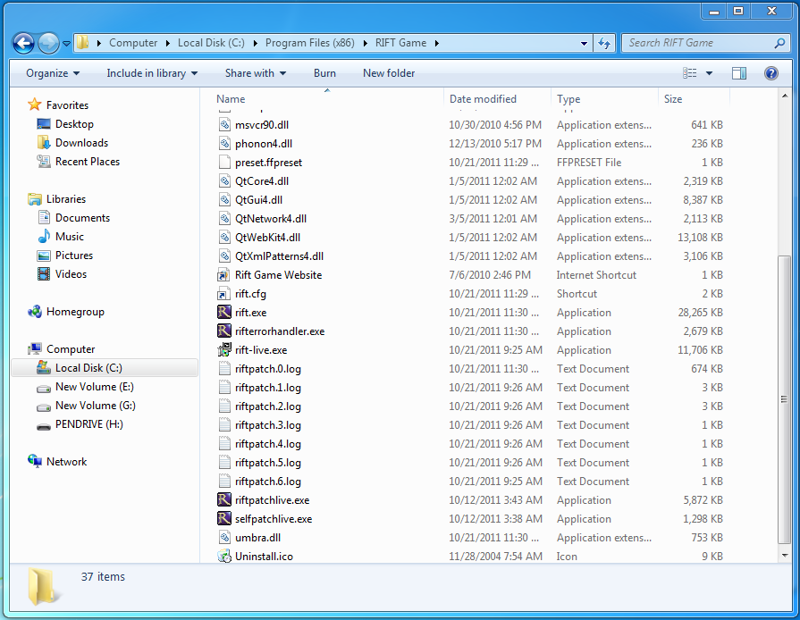This screenshot has height=620, width=800.
Task: Open the Music library
Action: (x=70, y=237)
